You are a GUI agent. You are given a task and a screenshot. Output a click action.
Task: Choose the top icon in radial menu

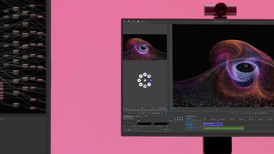coord(145,75)
